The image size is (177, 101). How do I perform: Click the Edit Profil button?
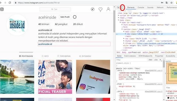65,17
